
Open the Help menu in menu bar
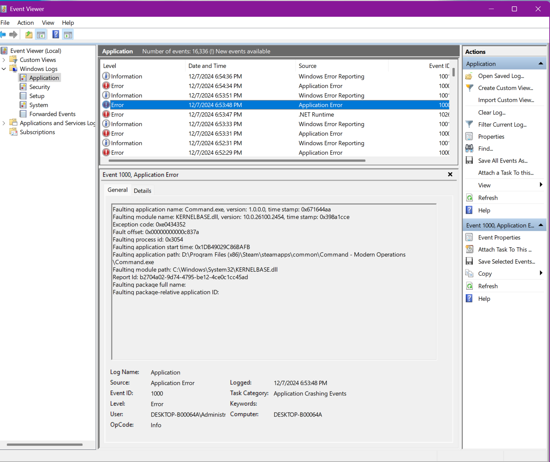pos(68,22)
